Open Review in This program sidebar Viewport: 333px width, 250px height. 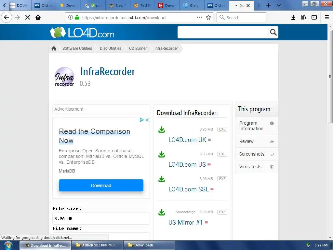pos(257,141)
